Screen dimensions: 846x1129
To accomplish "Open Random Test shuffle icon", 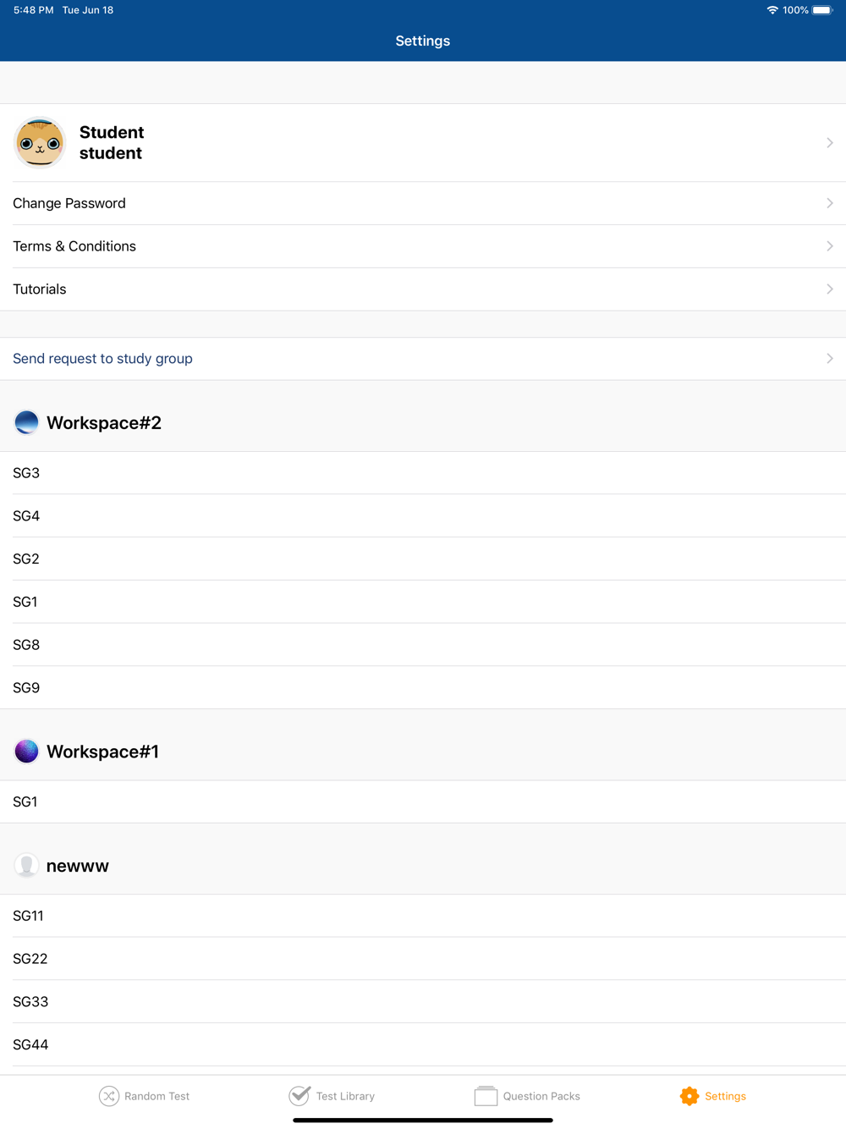I will [109, 1096].
